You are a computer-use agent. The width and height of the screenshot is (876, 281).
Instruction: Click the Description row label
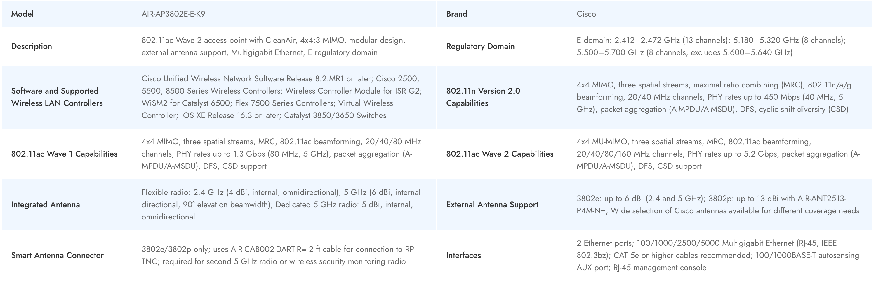pos(31,46)
